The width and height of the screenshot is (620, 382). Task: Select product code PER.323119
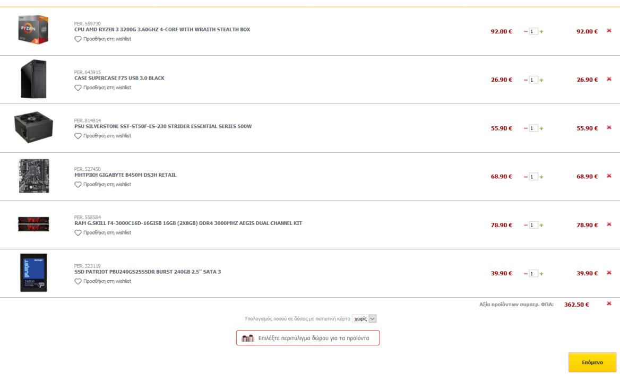(x=88, y=266)
